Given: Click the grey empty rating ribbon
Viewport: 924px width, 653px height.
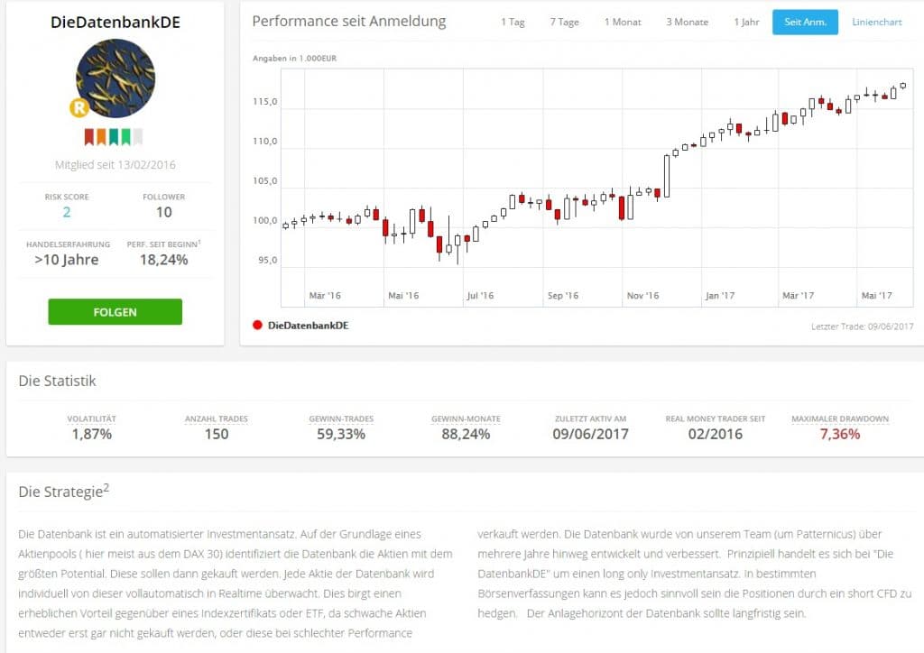Looking at the screenshot, I should coord(138,137).
